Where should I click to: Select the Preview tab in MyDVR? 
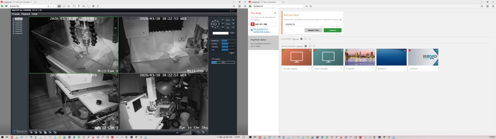click(15, 14)
